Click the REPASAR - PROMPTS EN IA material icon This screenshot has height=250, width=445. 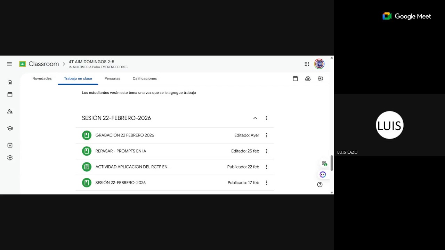pyautogui.click(x=87, y=151)
